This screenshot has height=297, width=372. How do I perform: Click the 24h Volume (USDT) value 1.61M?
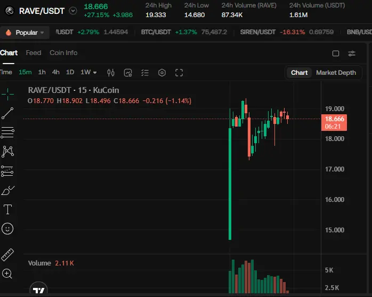[298, 15]
